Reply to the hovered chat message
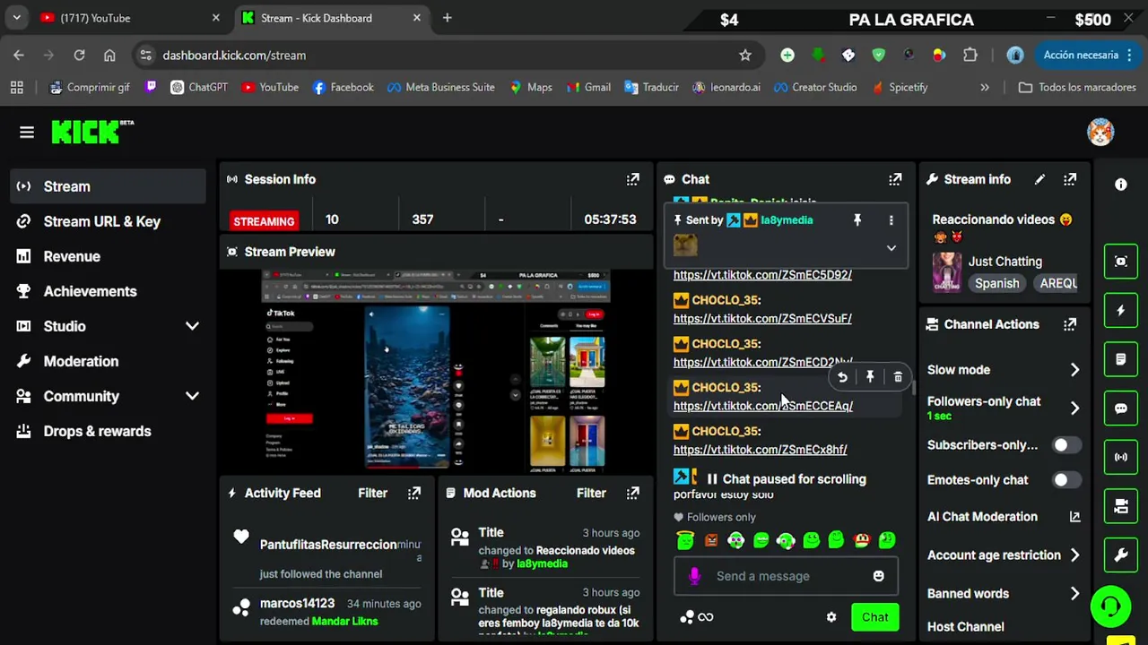This screenshot has height=645, width=1148. click(x=842, y=377)
